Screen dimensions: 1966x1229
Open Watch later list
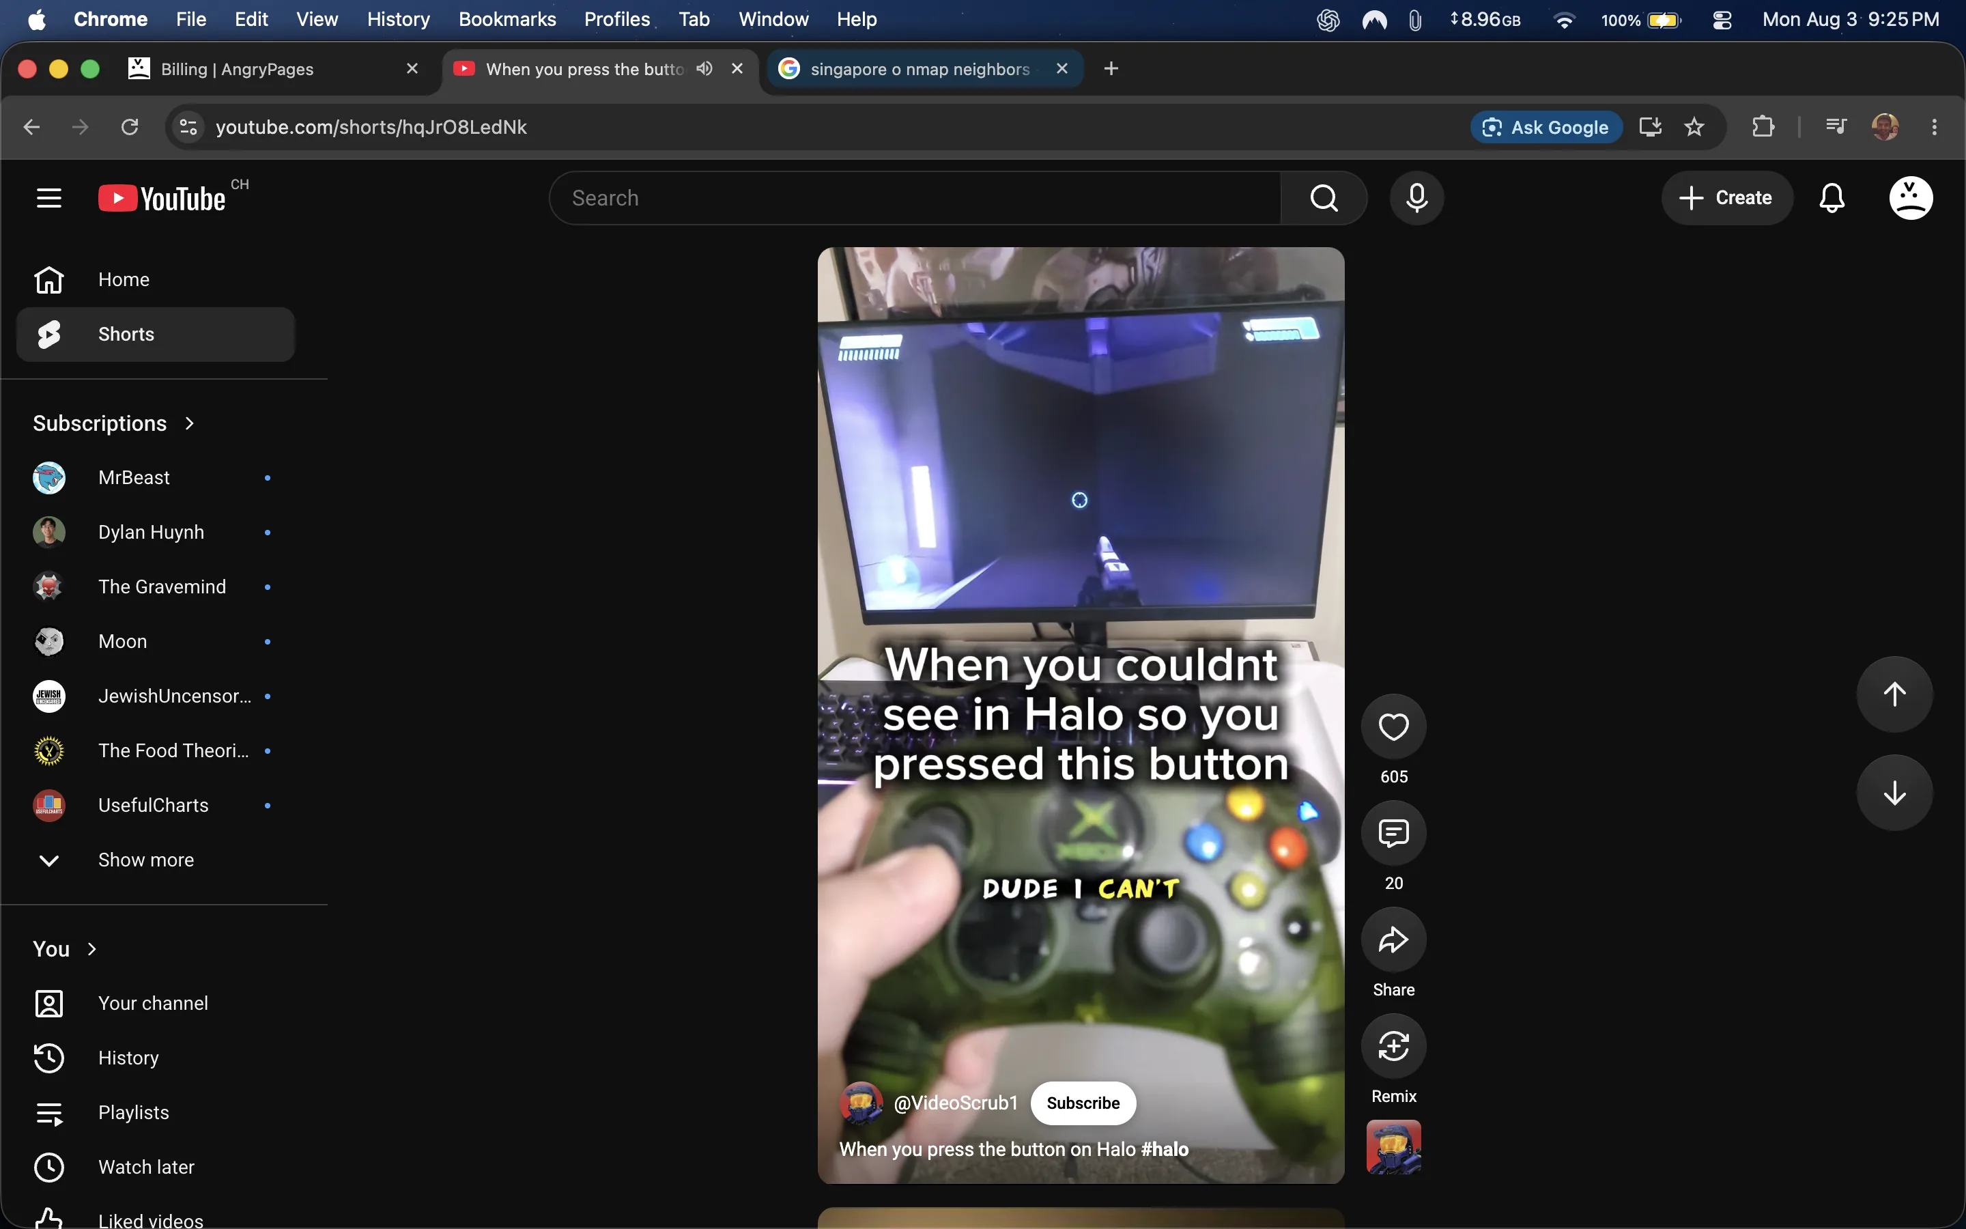coord(154,1166)
